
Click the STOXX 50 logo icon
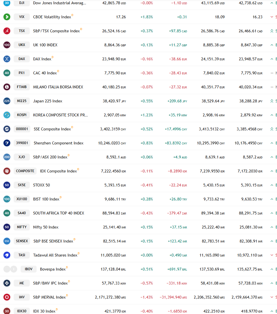pos(7,185)
